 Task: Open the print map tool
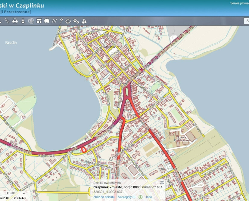pyautogui.click(x=15, y=21)
